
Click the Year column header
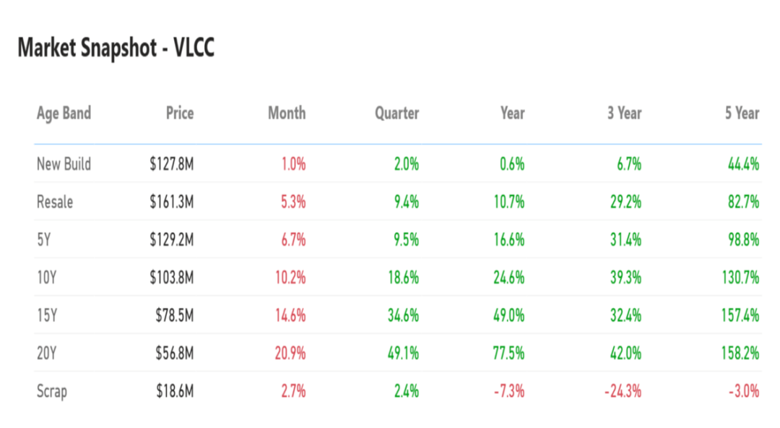pyautogui.click(x=512, y=114)
